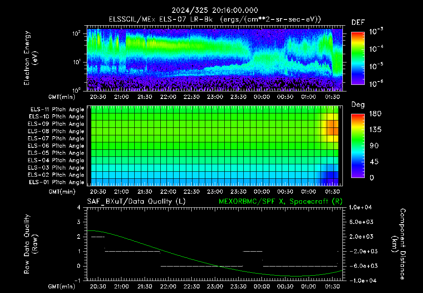Click the 1.0e+04 right axis label

coord(360,207)
